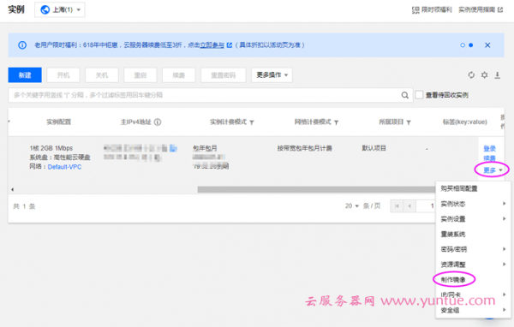Click the 续费 link in the instance row
The width and height of the screenshot is (514, 327).
(x=489, y=158)
